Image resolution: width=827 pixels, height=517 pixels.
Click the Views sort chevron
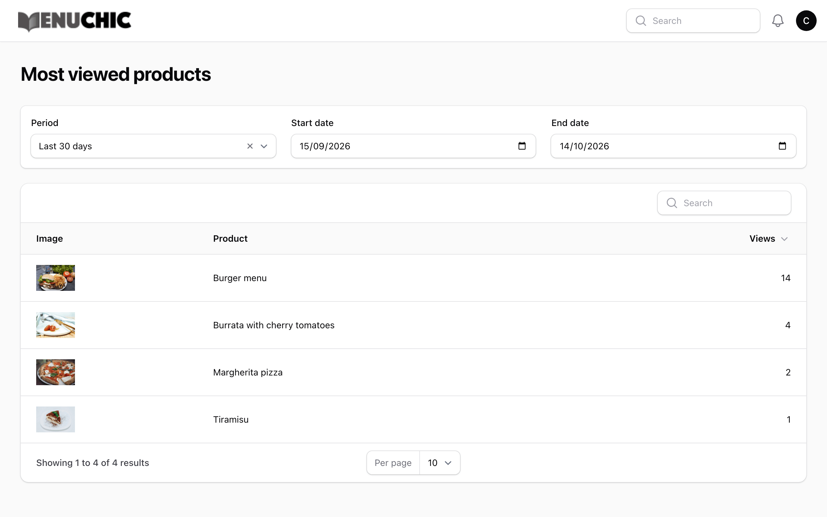784,239
